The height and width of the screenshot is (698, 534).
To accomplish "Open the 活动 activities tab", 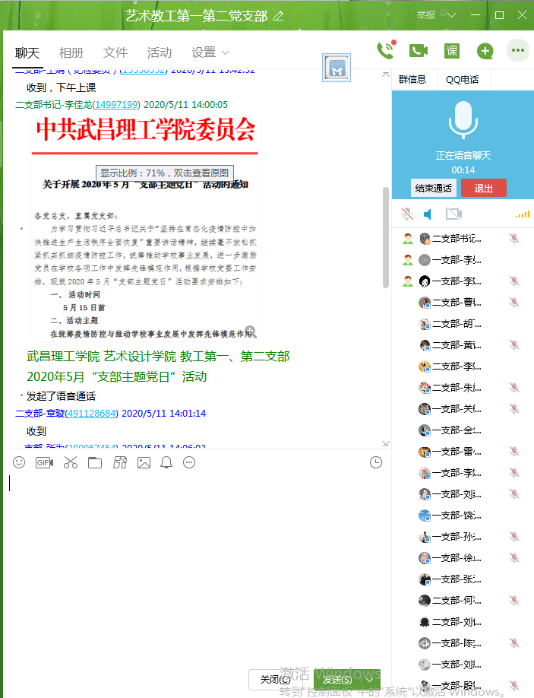I will click(x=160, y=52).
